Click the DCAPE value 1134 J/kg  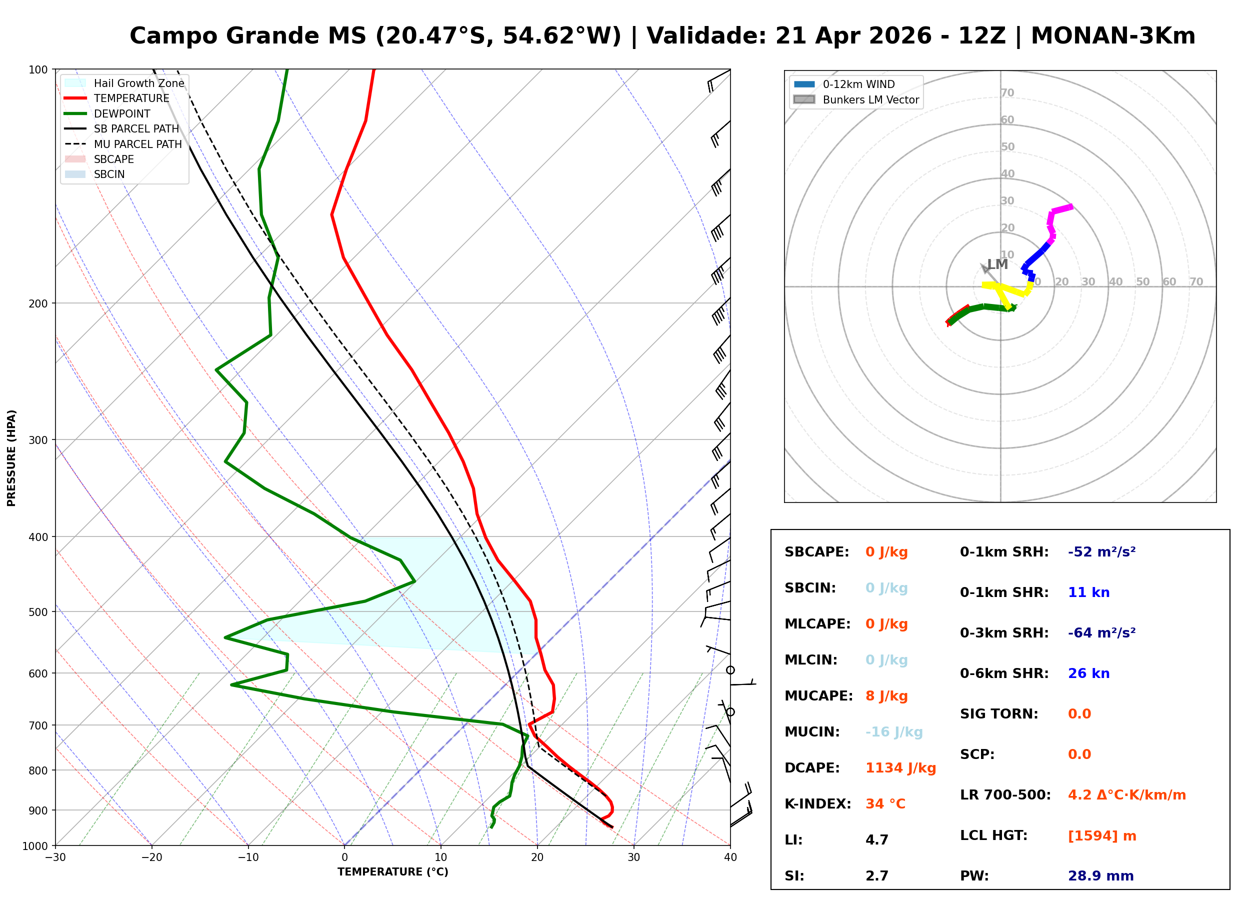pyautogui.click(x=901, y=768)
